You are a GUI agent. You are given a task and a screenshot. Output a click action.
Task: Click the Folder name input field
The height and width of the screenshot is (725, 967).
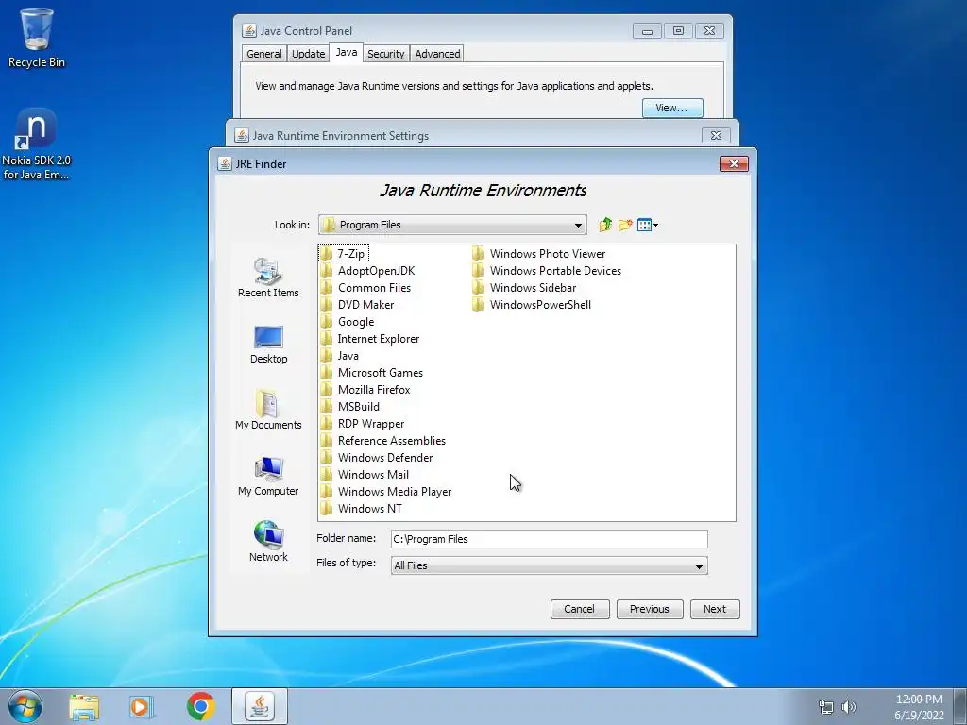[x=549, y=539]
